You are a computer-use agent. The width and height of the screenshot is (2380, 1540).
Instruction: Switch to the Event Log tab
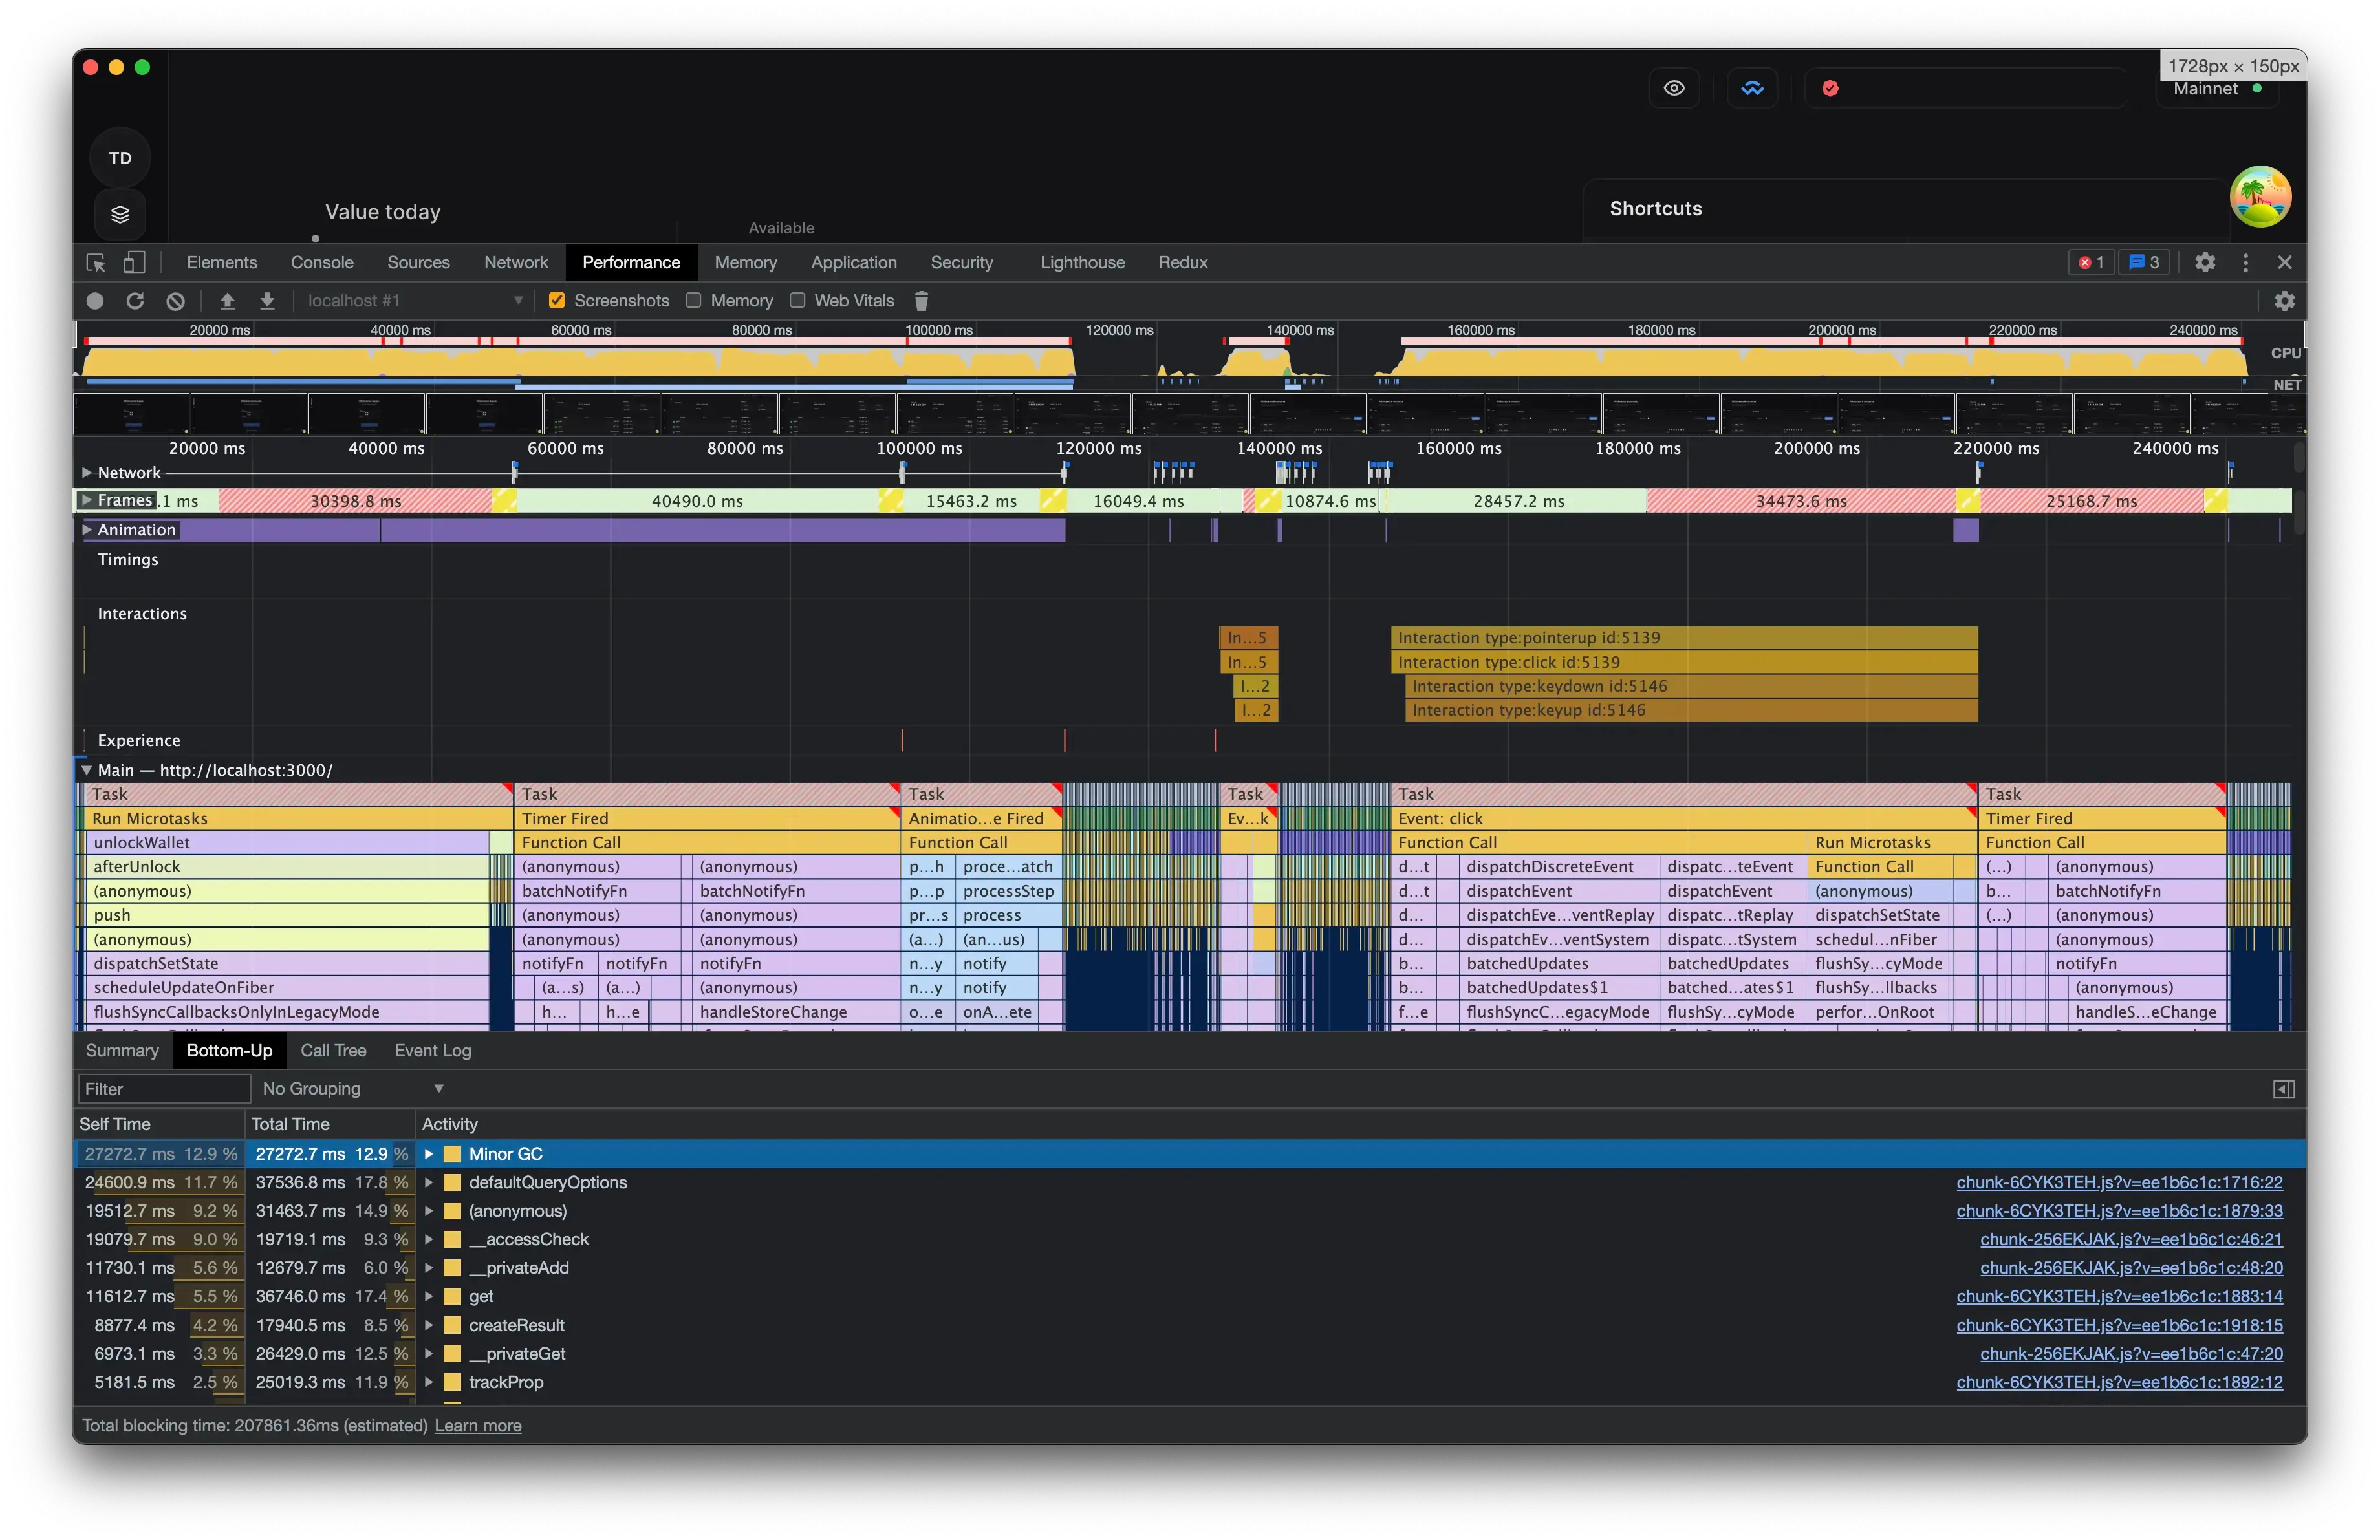pyautogui.click(x=432, y=1051)
